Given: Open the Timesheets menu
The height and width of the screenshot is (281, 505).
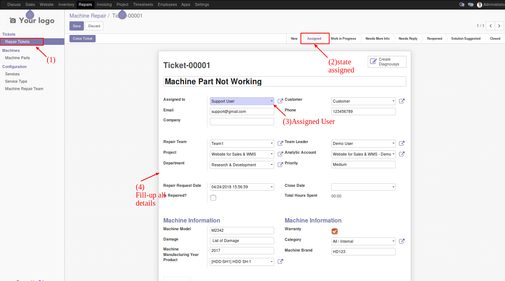Looking at the screenshot, I should (143, 4).
